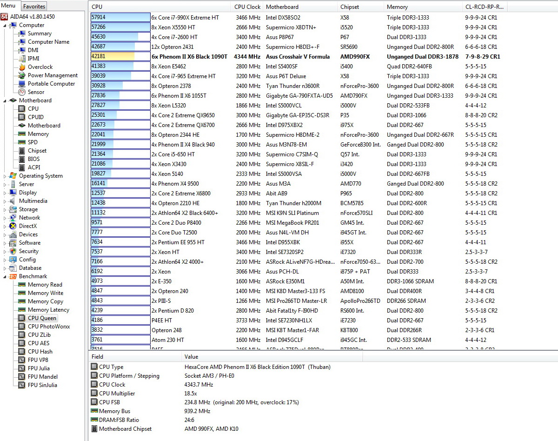558x441 pixels.
Task: Sort by the CPU column header
Action: (159, 7)
